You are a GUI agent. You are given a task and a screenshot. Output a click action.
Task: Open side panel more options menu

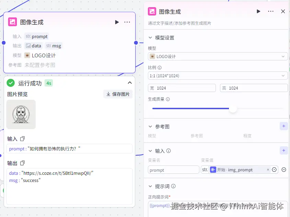click(270, 11)
